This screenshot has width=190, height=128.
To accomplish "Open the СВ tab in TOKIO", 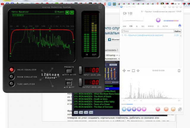I will click(x=131, y=26).
